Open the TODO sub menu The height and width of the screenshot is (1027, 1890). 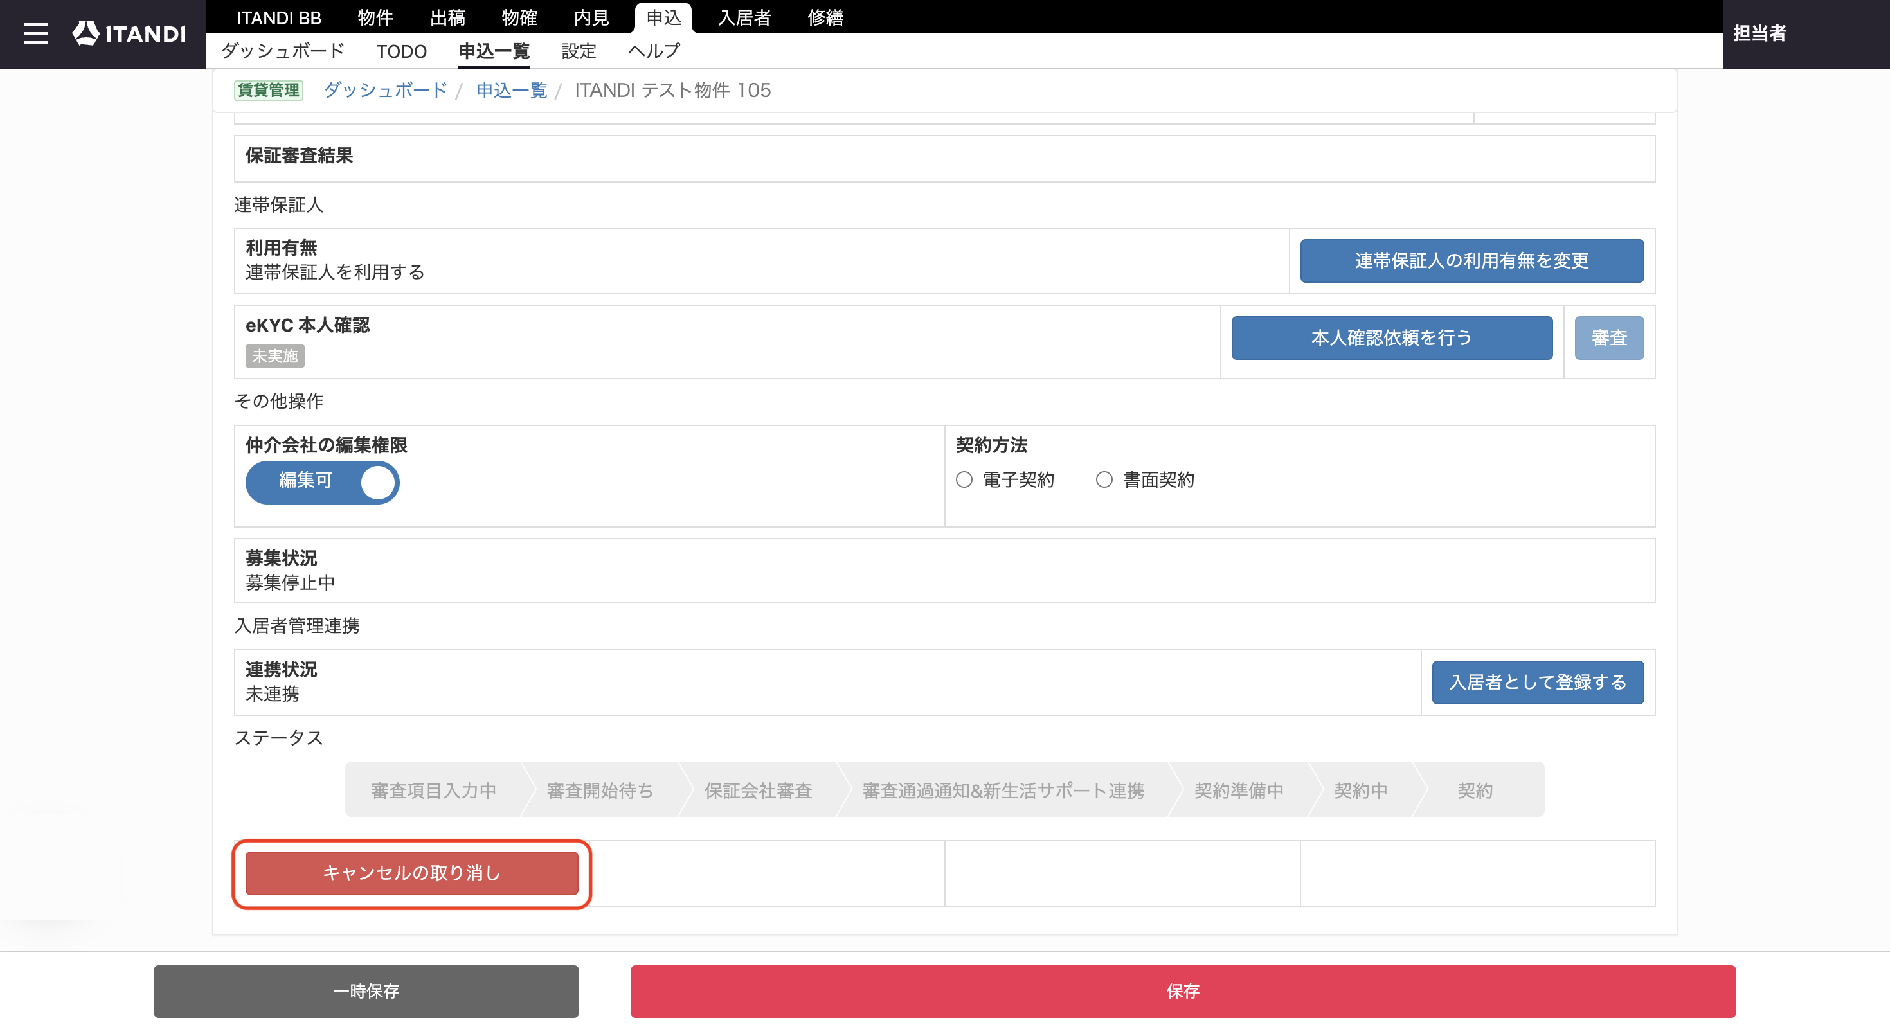(x=401, y=51)
